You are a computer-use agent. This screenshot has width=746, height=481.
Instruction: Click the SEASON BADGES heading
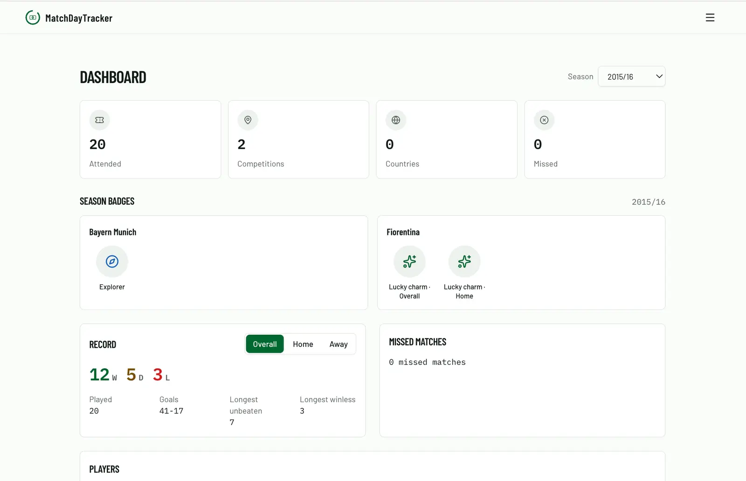pos(107,201)
